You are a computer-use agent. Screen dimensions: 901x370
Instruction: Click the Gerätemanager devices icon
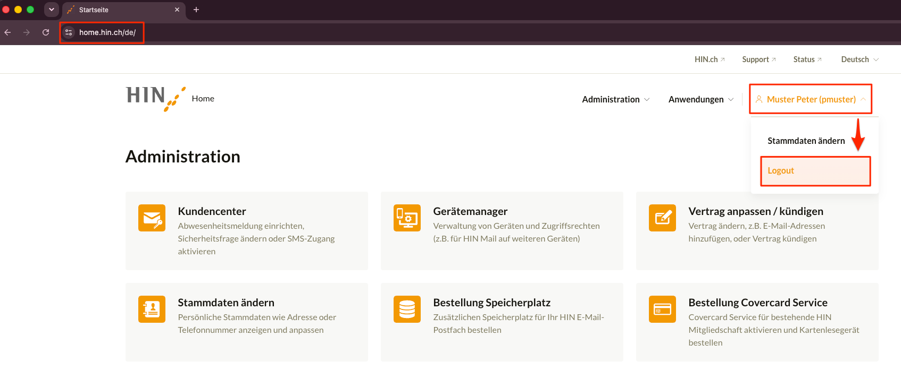point(407,218)
